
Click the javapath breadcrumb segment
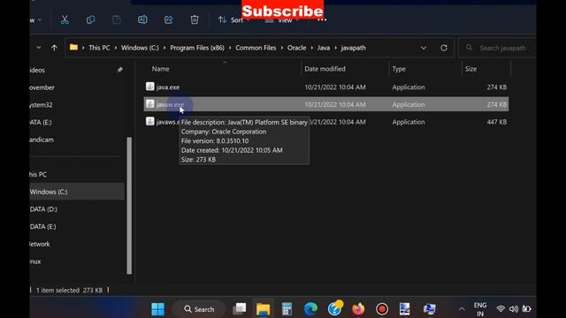(353, 48)
